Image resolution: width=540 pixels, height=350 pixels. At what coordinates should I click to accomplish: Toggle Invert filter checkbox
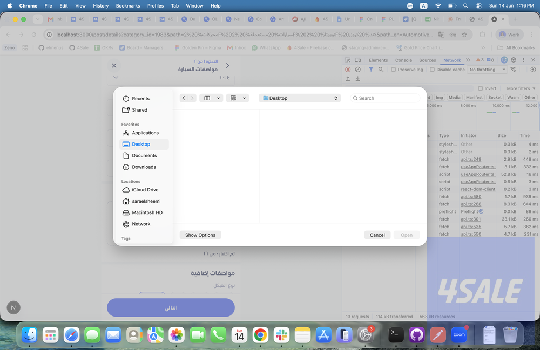click(481, 88)
